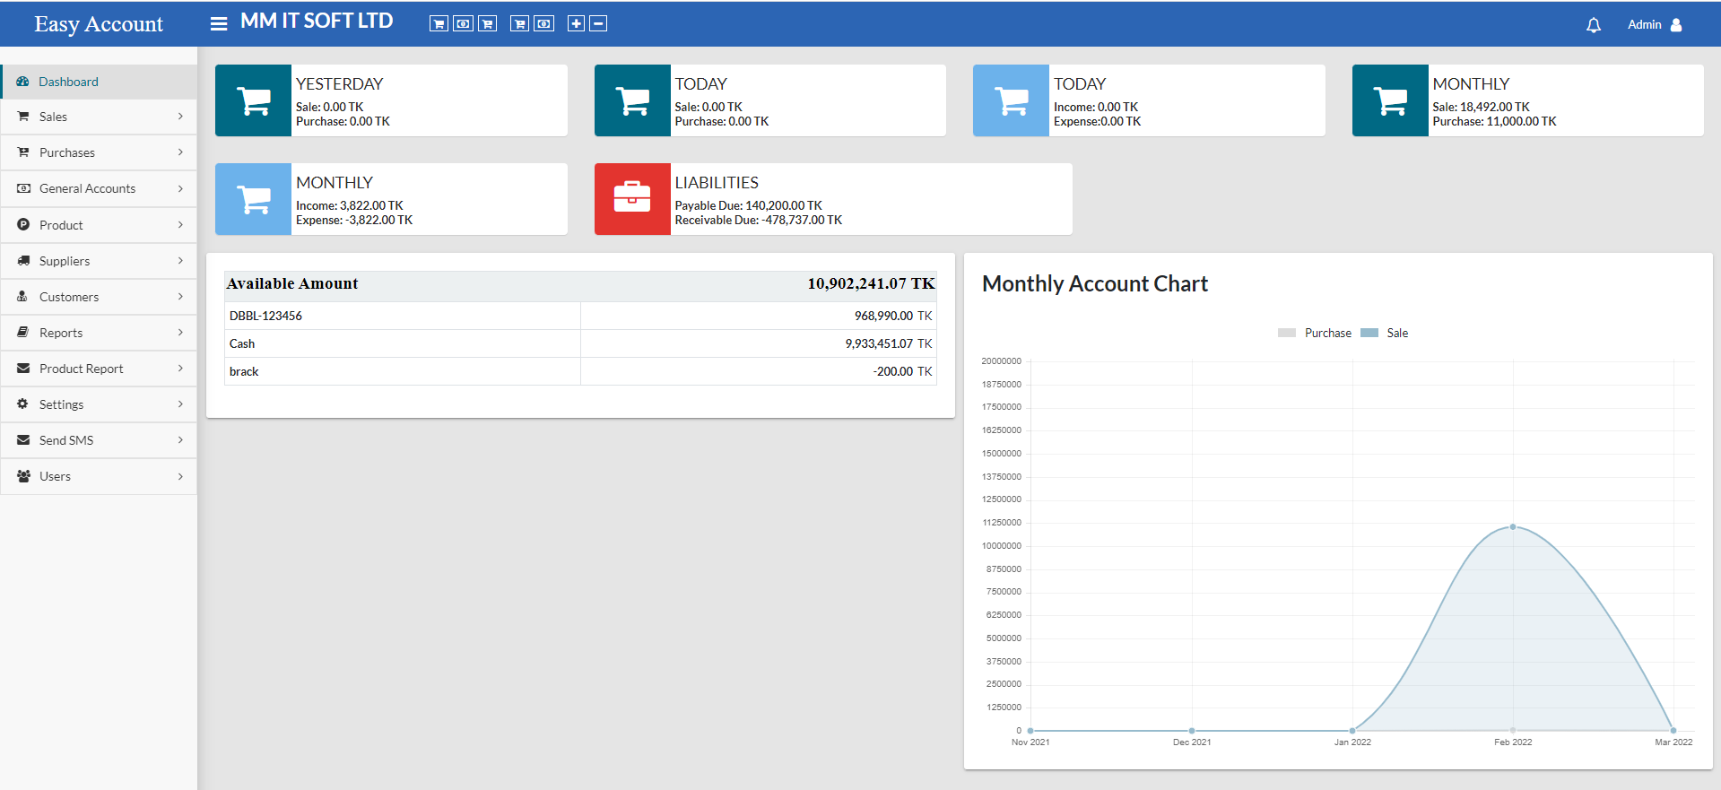
Task: Open the Admin user dropdown
Action: [1654, 25]
